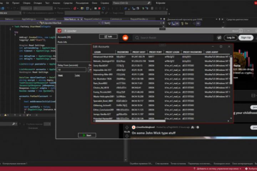Open the Справка menu
257x171 pixels.
tap(105, 3)
